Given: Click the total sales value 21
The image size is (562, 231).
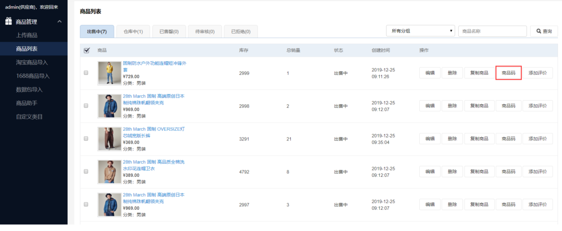Looking at the screenshot, I should click(x=289, y=139).
